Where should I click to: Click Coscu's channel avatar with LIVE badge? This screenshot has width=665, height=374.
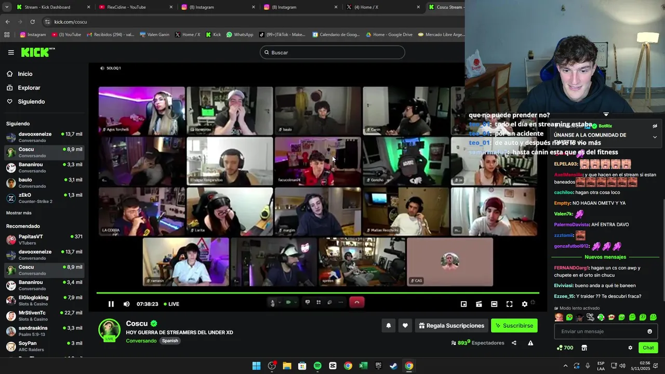tap(109, 330)
